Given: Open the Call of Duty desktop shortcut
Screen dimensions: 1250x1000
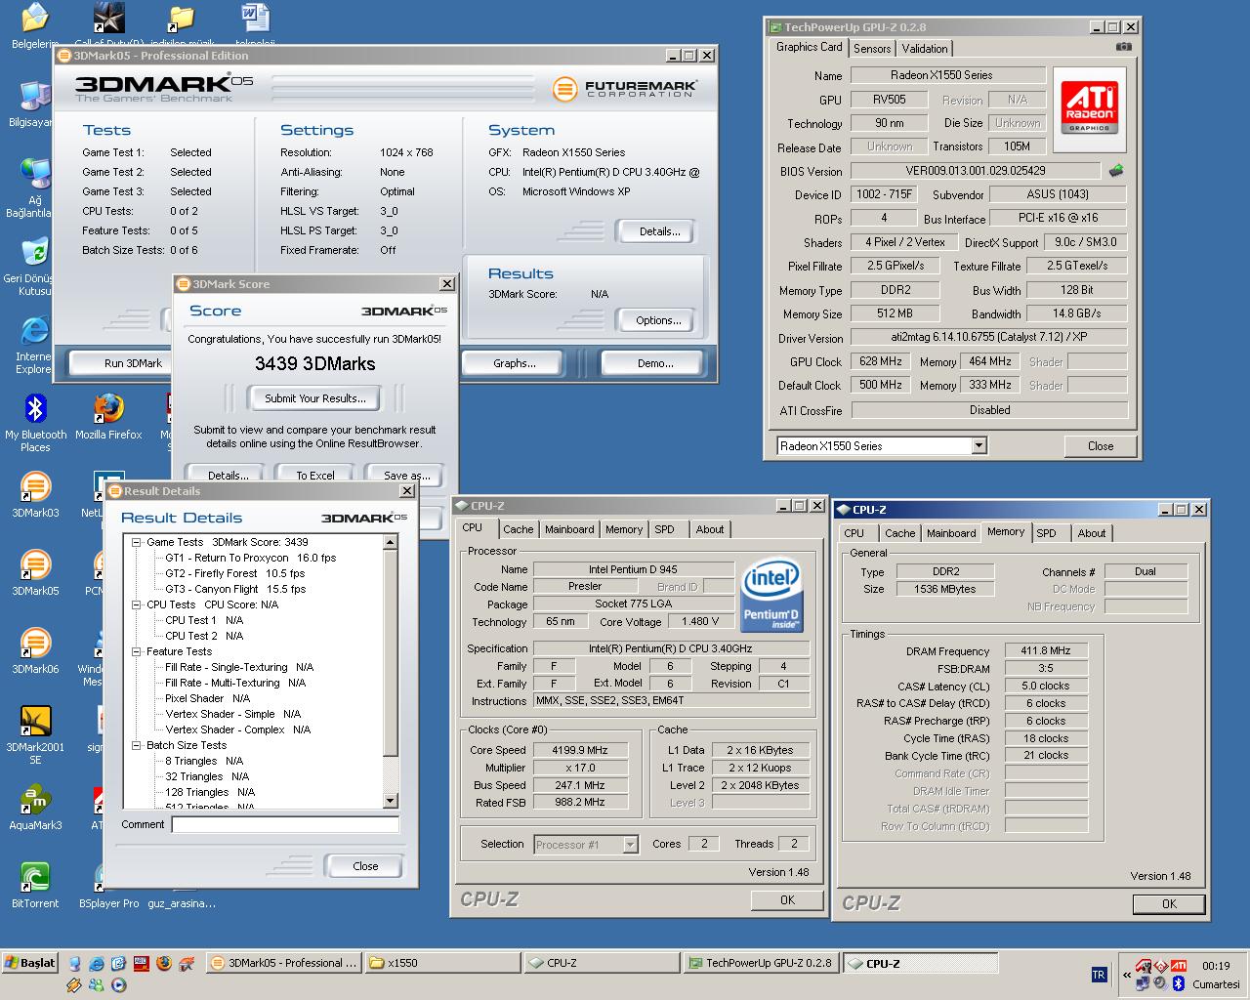Looking at the screenshot, I should click(108, 23).
